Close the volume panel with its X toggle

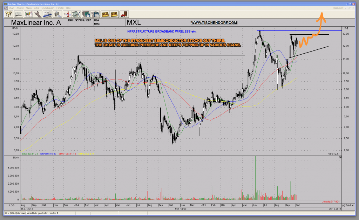[x=340, y=157]
